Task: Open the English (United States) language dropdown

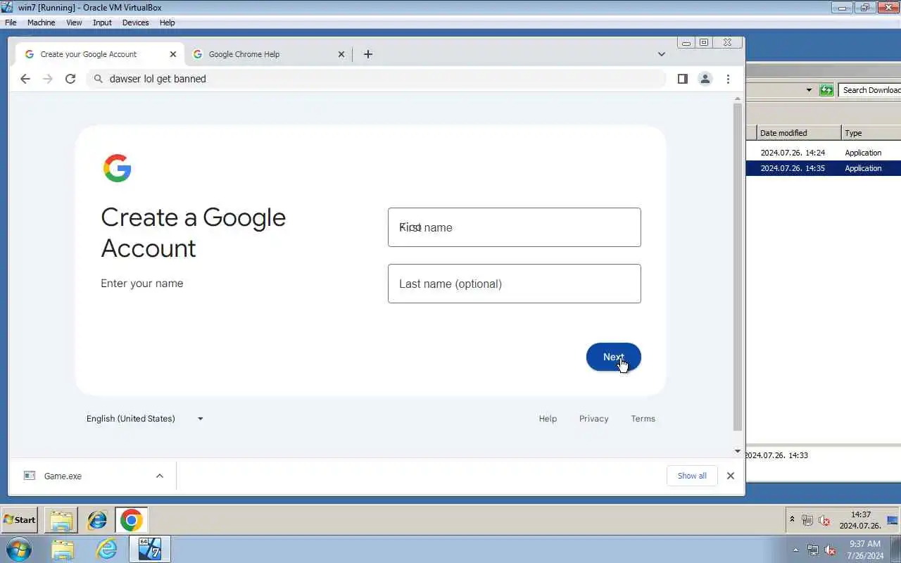Action: coord(144,419)
